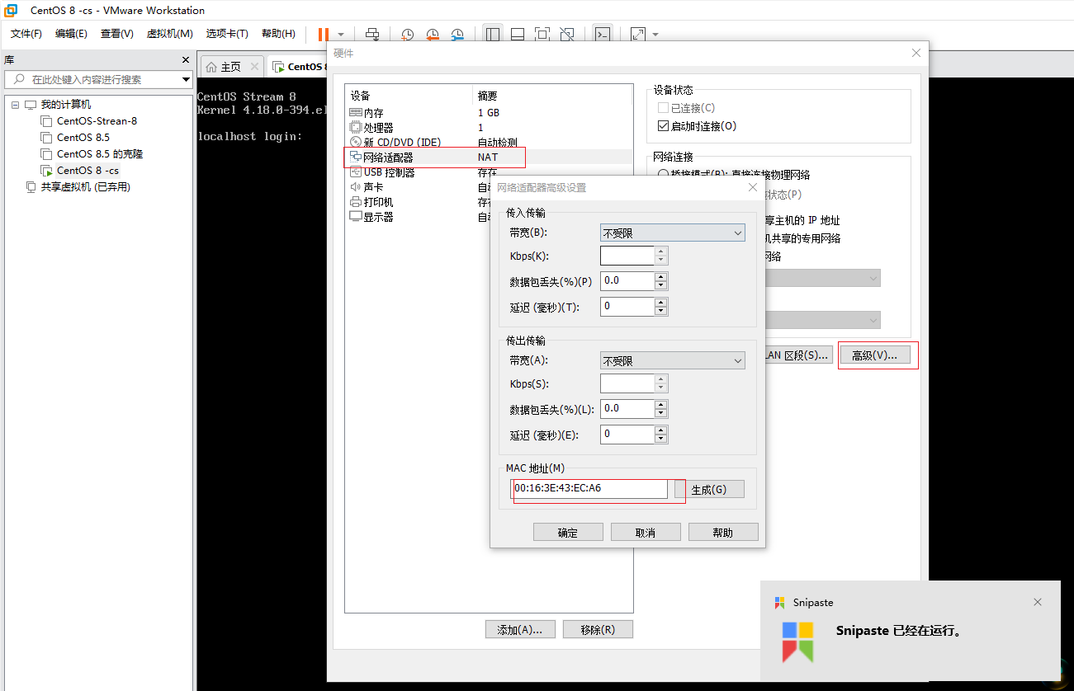Image resolution: width=1074 pixels, height=691 pixels.
Task: Click the stretch guest display icon
Action: tap(638, 34)
